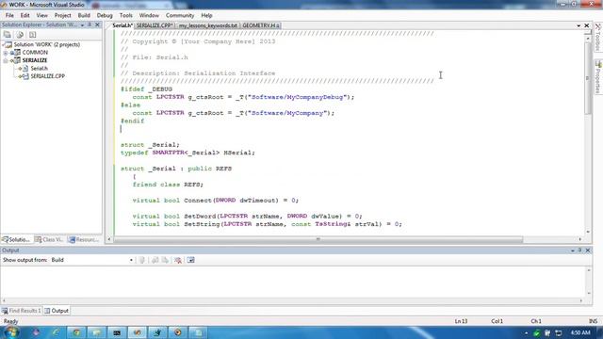603x339 pixels.
Task: Click Go to Previous Message icon in Output
Action: pos(155,260)
